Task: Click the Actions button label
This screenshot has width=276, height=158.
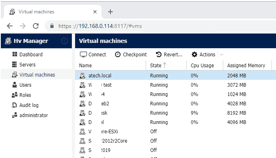Action: (207, 54)
